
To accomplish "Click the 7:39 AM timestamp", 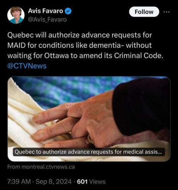I will (19, 182).
